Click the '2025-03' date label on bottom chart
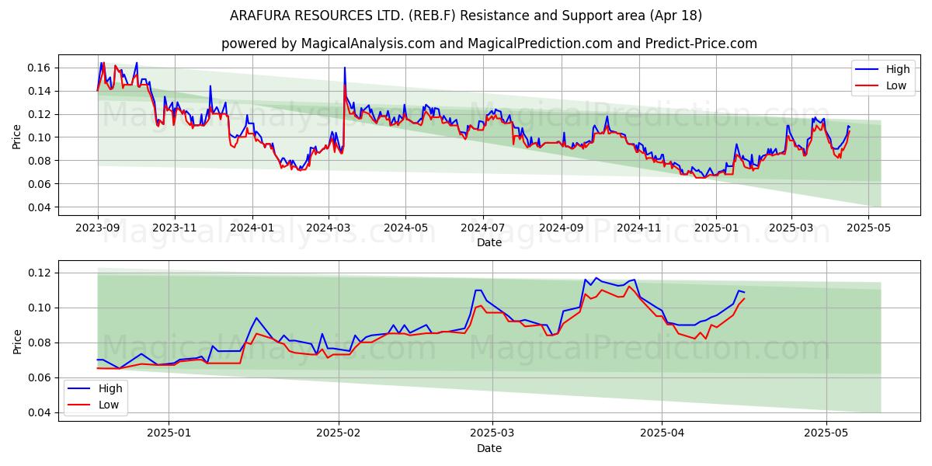The width and height of the screenshot is (932, 466). coord(493,434)
